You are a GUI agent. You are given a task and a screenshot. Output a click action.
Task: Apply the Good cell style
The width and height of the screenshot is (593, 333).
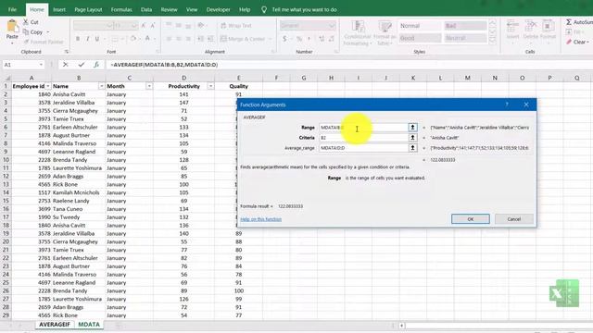coord(420,38)
